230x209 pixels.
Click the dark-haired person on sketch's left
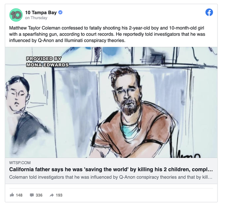(19, 109)
